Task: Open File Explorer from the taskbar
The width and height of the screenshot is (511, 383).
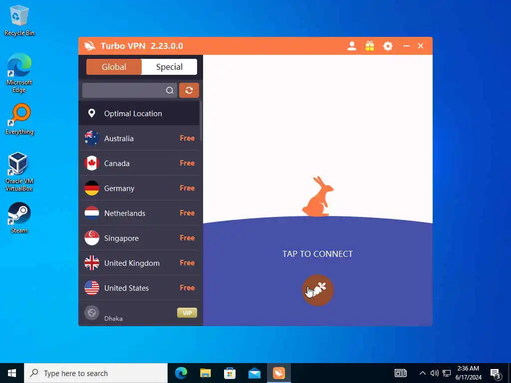Action: click(x=205, y=373)
